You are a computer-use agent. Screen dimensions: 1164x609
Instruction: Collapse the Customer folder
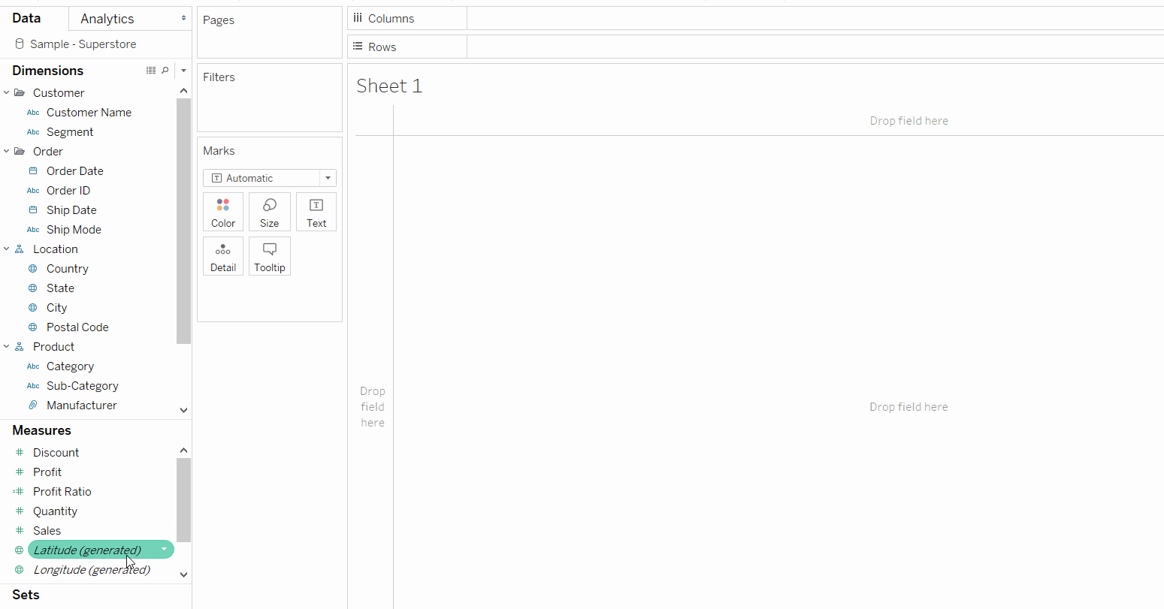click(7, 92)
